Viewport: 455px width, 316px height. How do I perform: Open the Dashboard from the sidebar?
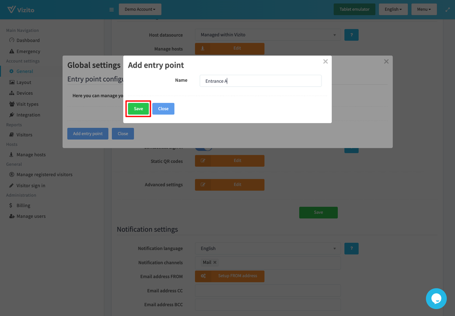[x=27, y=40]
